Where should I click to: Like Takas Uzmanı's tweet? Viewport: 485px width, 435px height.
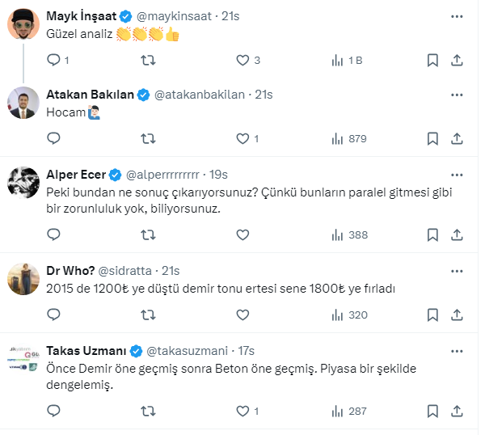[242, 411]
